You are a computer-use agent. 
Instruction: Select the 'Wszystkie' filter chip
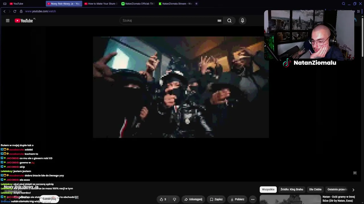click(x=268, y=190)
